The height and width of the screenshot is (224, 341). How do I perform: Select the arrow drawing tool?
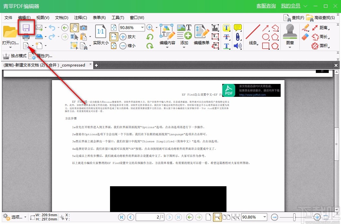pos(266,28)
